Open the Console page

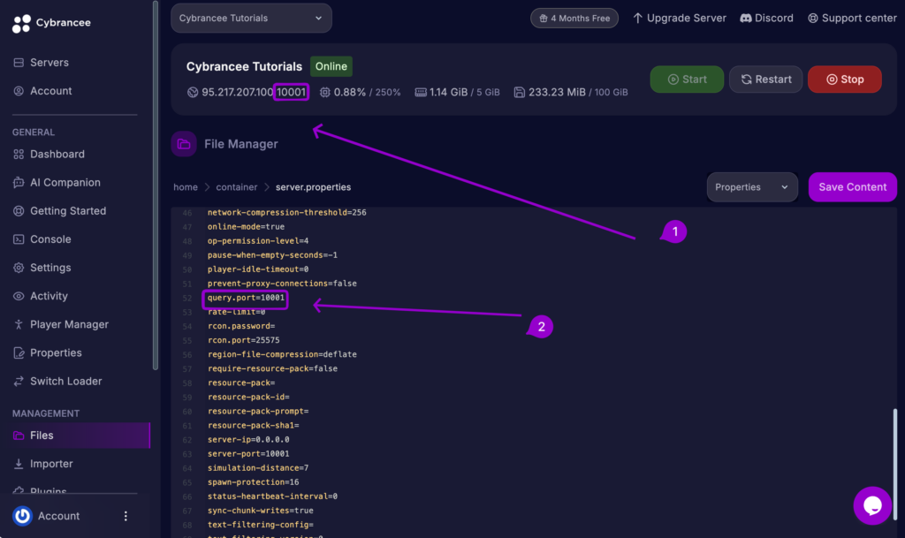point(50,239)
